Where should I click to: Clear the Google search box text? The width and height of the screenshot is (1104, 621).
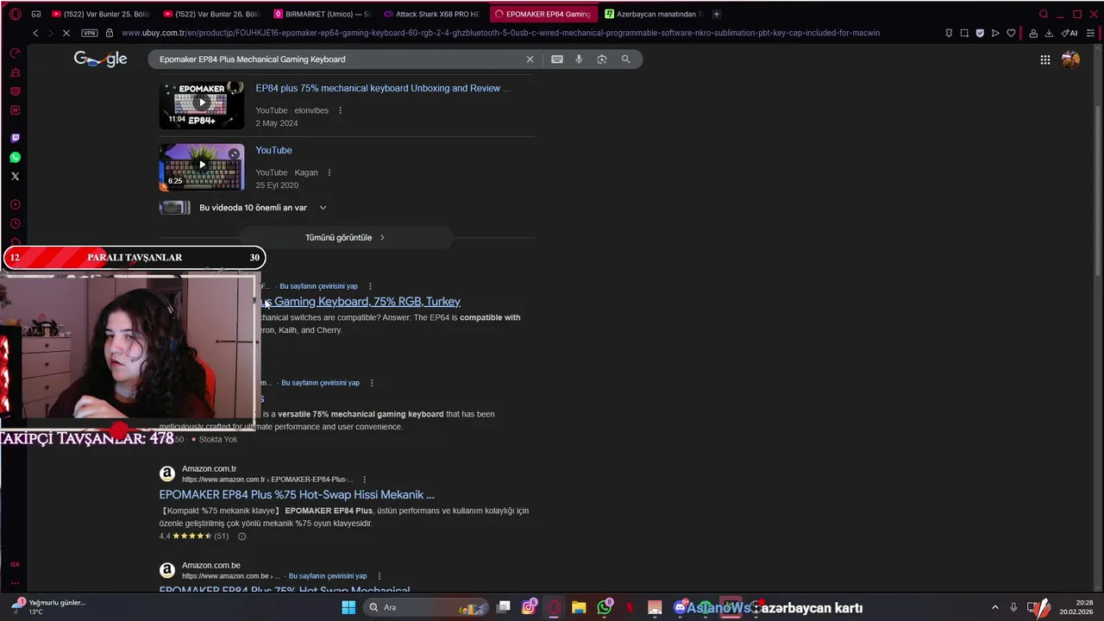[530, 60]
